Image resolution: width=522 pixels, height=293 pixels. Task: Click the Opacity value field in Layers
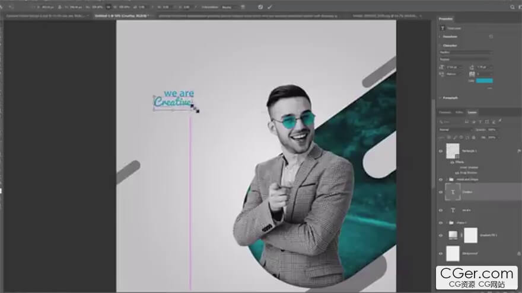pyautogui.click(x=492, y=129)
